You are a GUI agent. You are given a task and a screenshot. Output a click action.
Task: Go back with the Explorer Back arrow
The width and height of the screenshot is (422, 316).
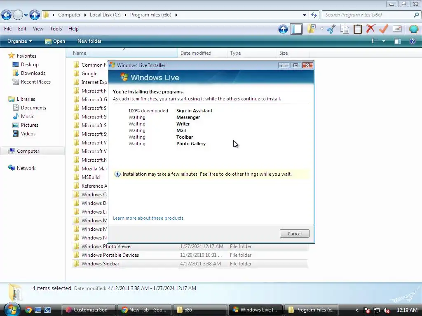(6, 15)
